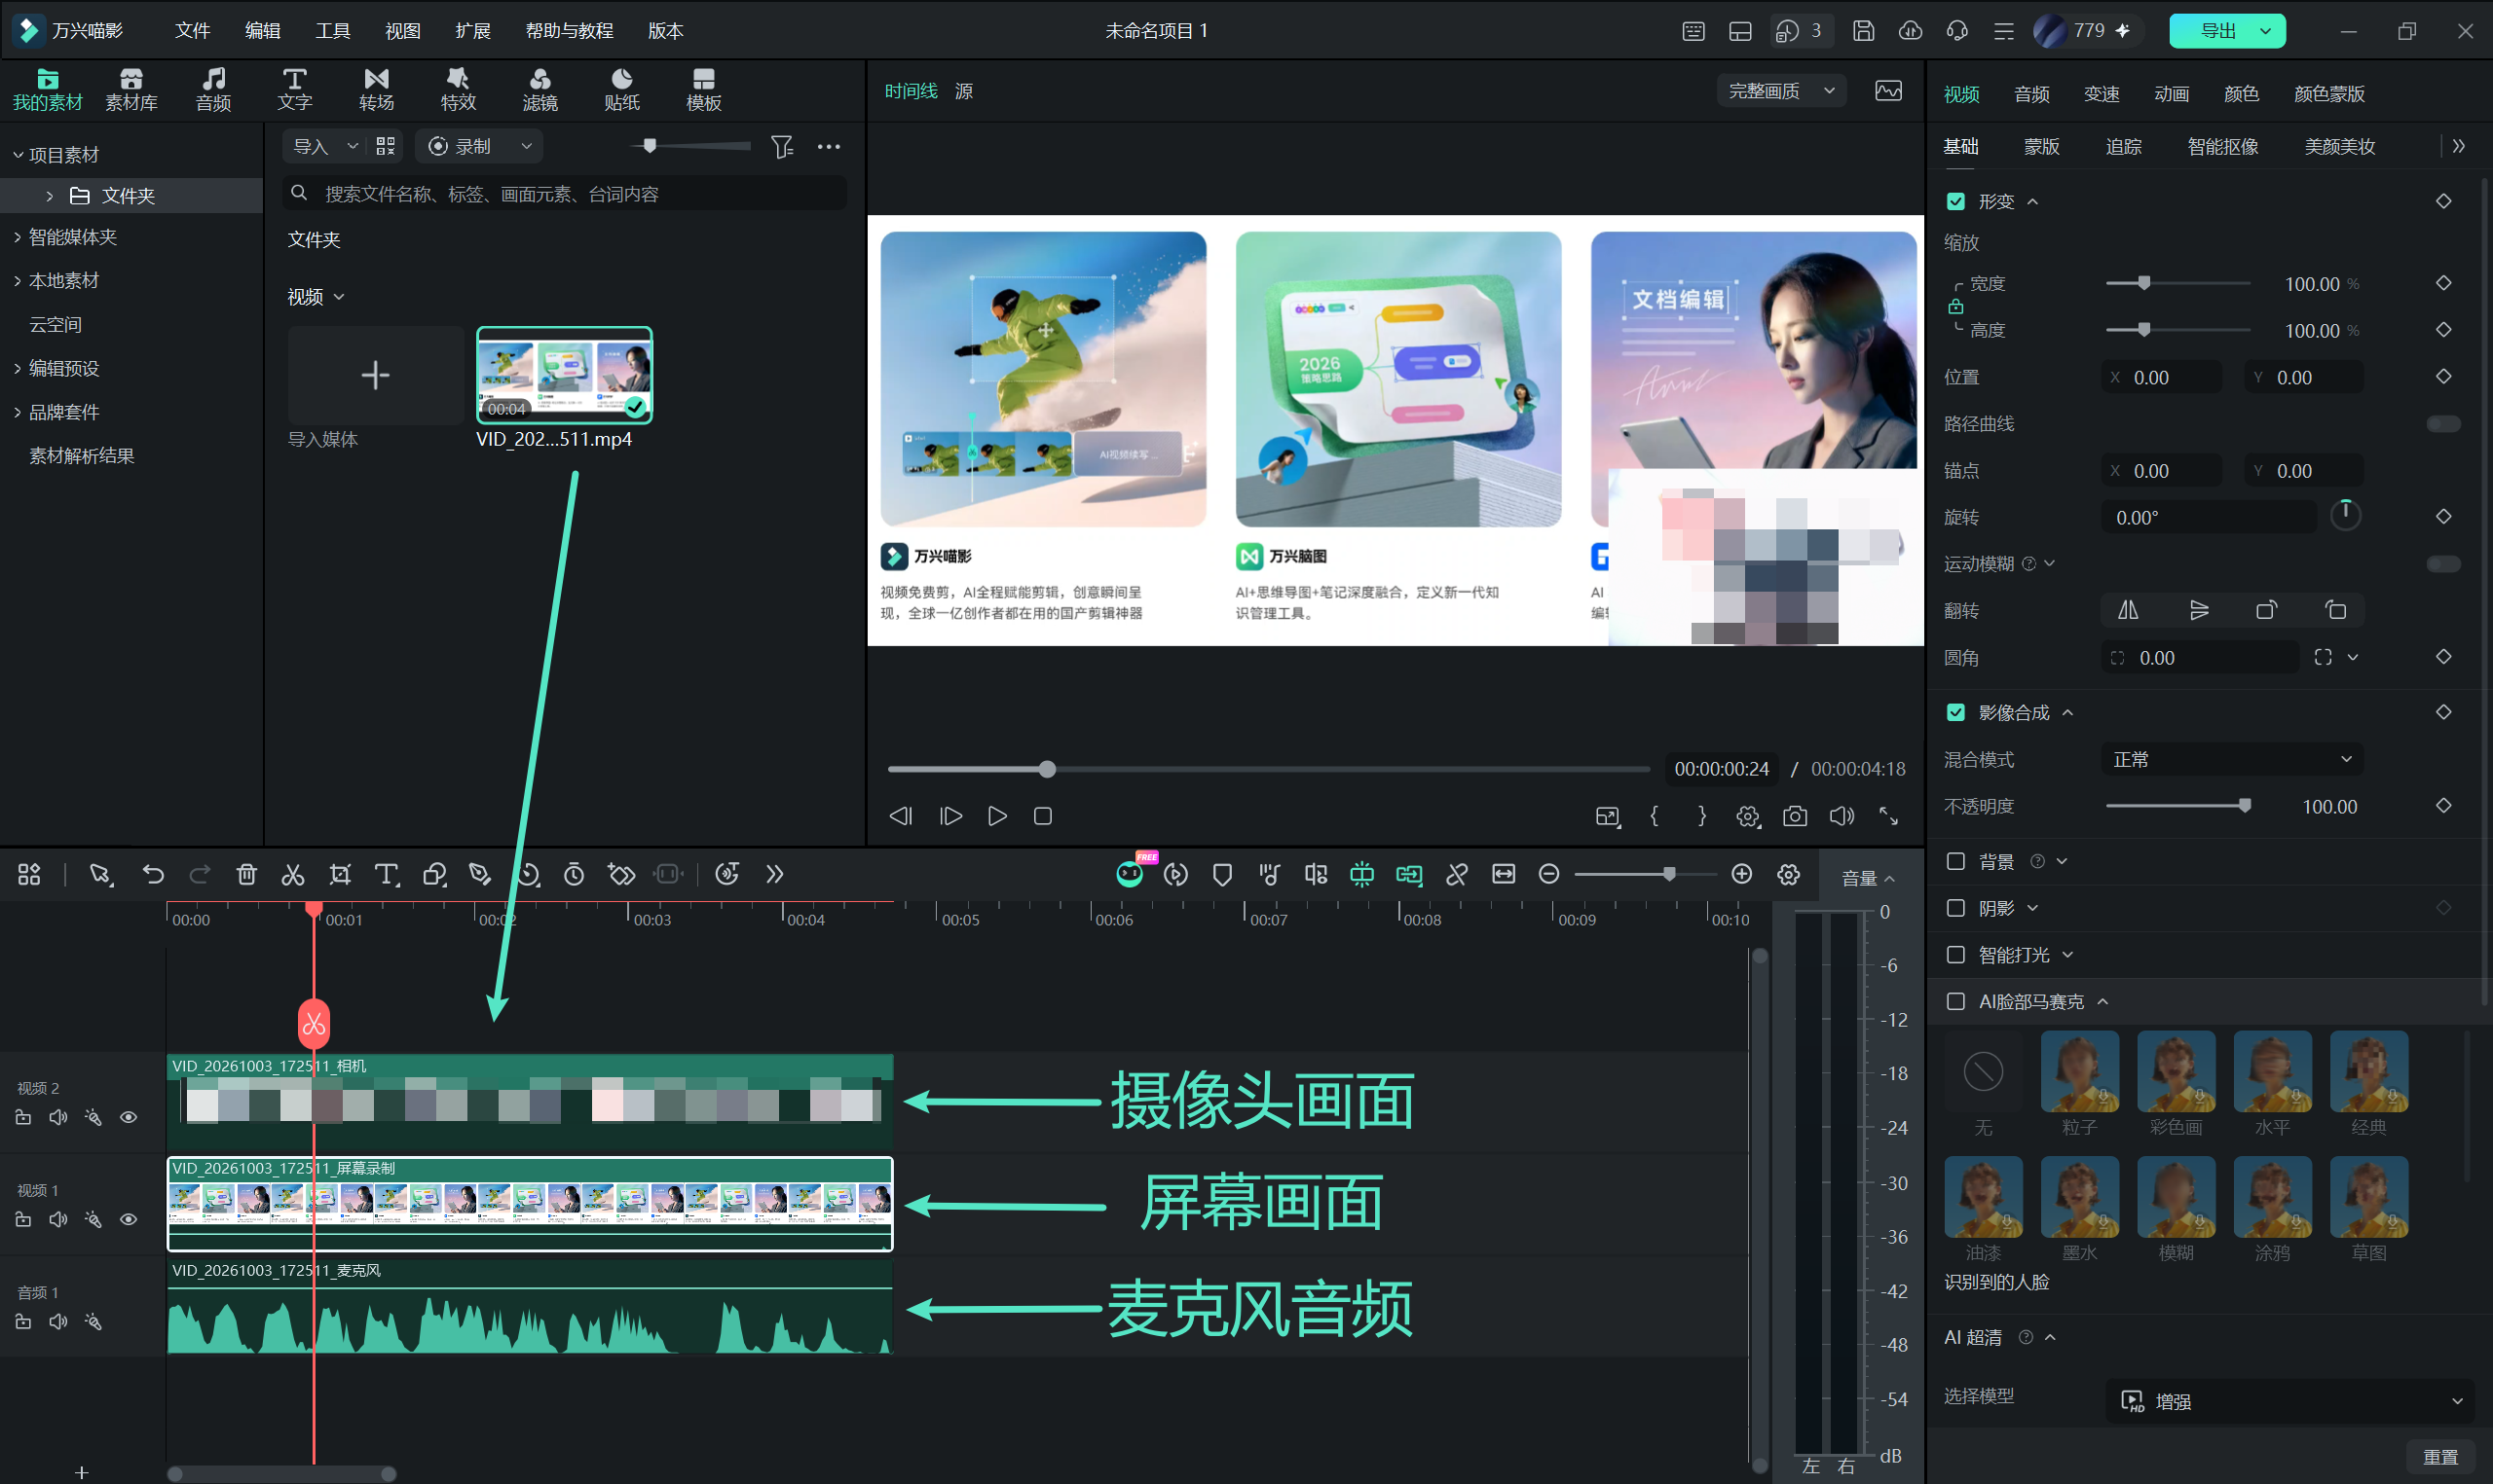This screenshot has height=1484, width=2493.
Task: Switch to the 智能抠像 sub-tab
Action: (2223, 147)
